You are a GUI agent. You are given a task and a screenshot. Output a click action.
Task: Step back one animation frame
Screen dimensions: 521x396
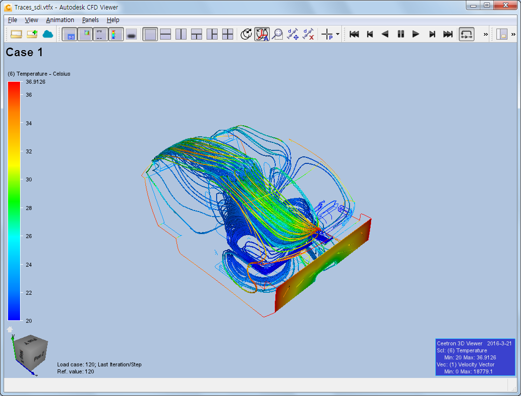pyautogui.click(x=370, y=34)
